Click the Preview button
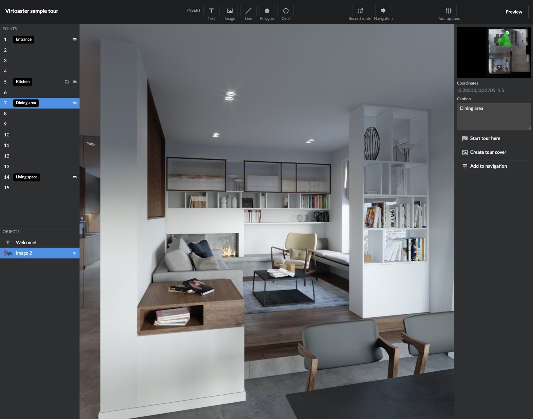 click(514, 12)
